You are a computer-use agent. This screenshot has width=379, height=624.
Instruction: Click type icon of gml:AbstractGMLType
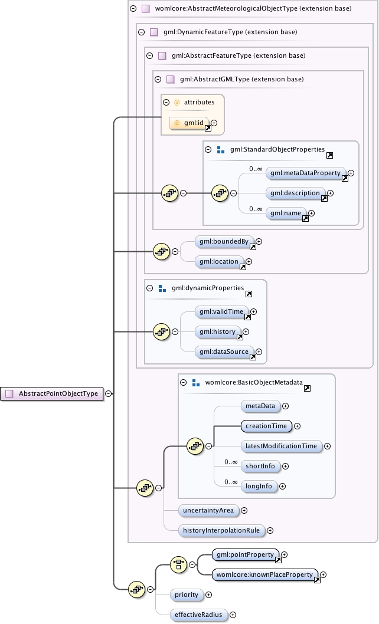click(171, 79)
